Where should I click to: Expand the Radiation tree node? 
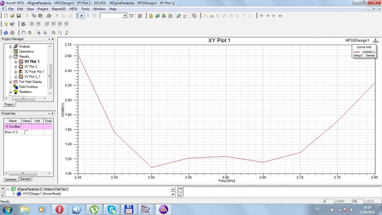coord(10,92)
